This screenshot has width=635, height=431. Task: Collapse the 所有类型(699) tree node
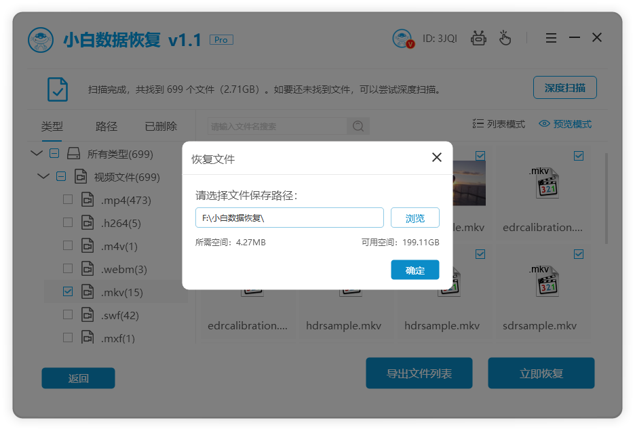tap(37, 153)
